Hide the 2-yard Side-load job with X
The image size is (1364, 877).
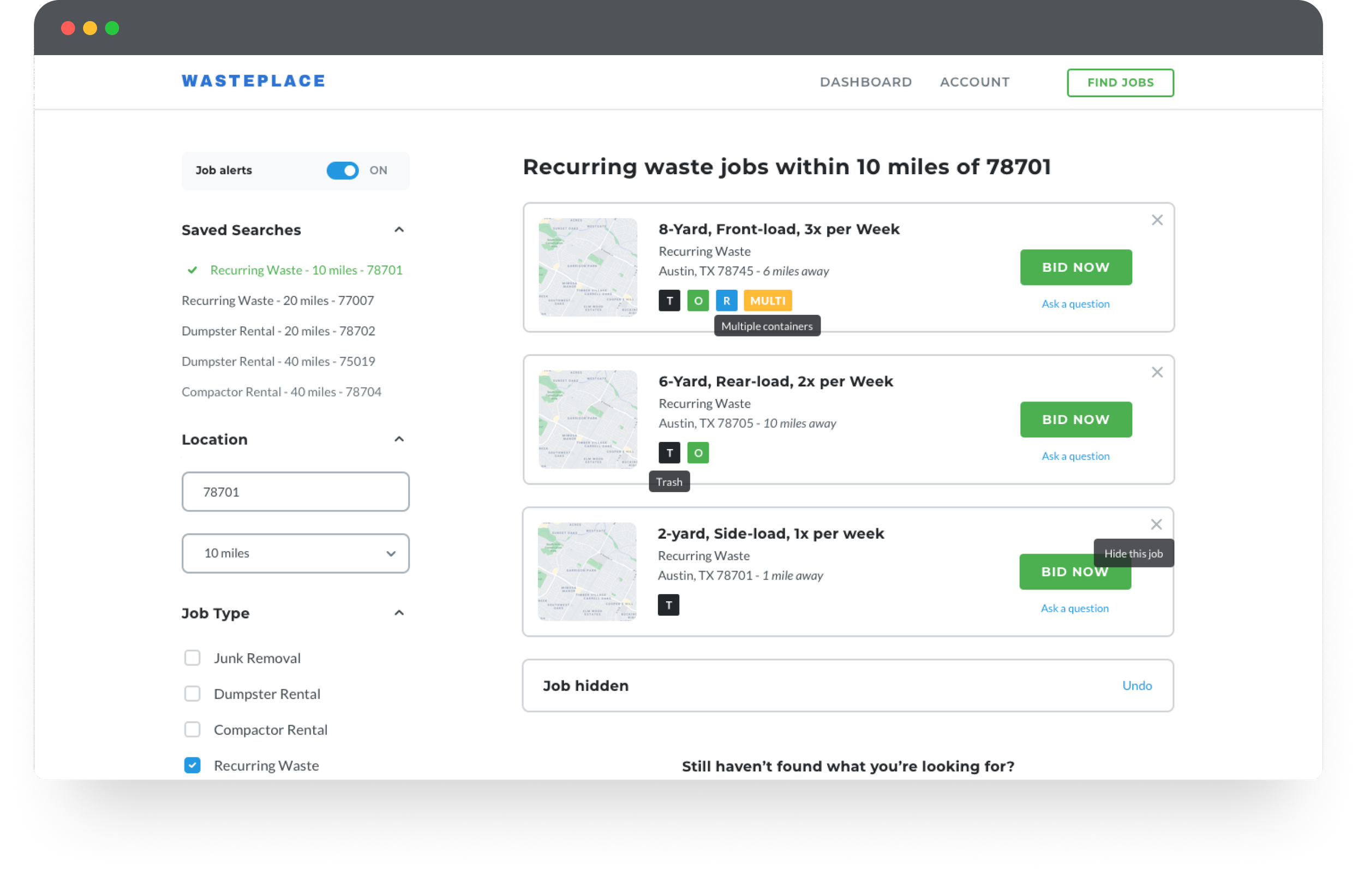coord(1156,524)
